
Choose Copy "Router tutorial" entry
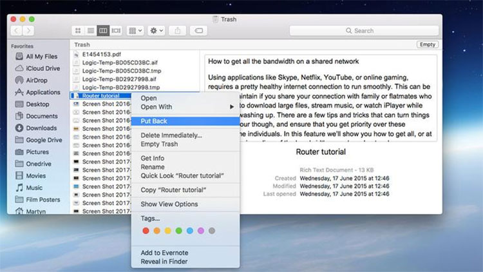(x=185, y=190)
